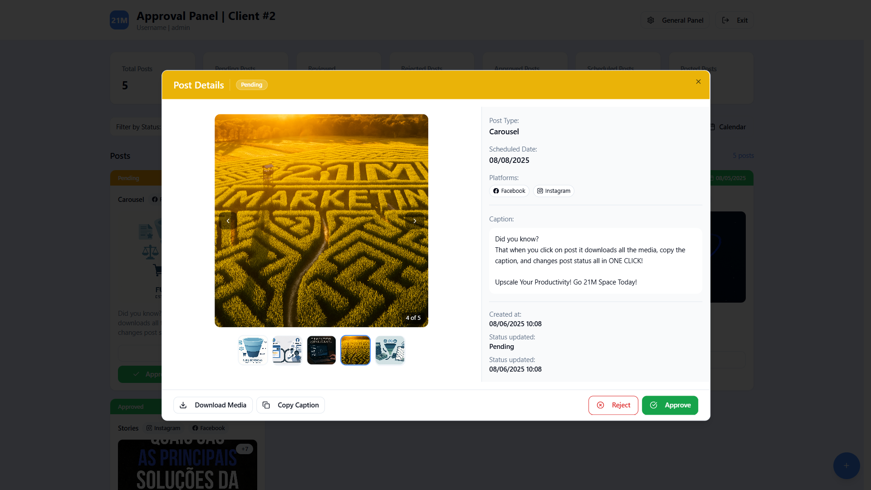Click Copy Caption button
This screenshot has width=871, height=490.
[291, 405]
